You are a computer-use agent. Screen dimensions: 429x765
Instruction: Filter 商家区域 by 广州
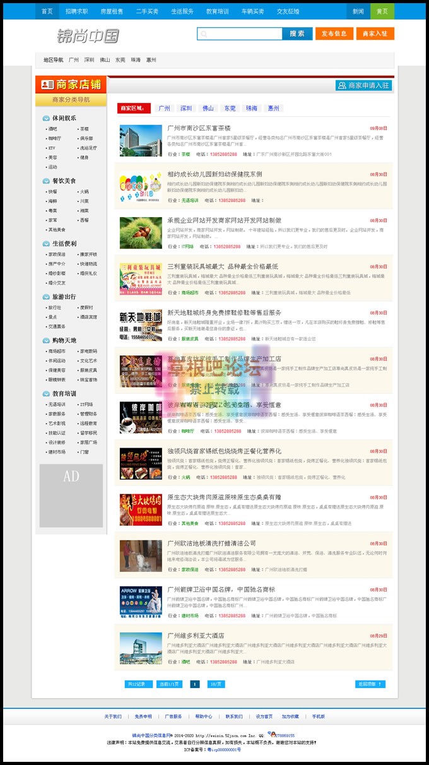pyautogui.click(x=164, y=109)
